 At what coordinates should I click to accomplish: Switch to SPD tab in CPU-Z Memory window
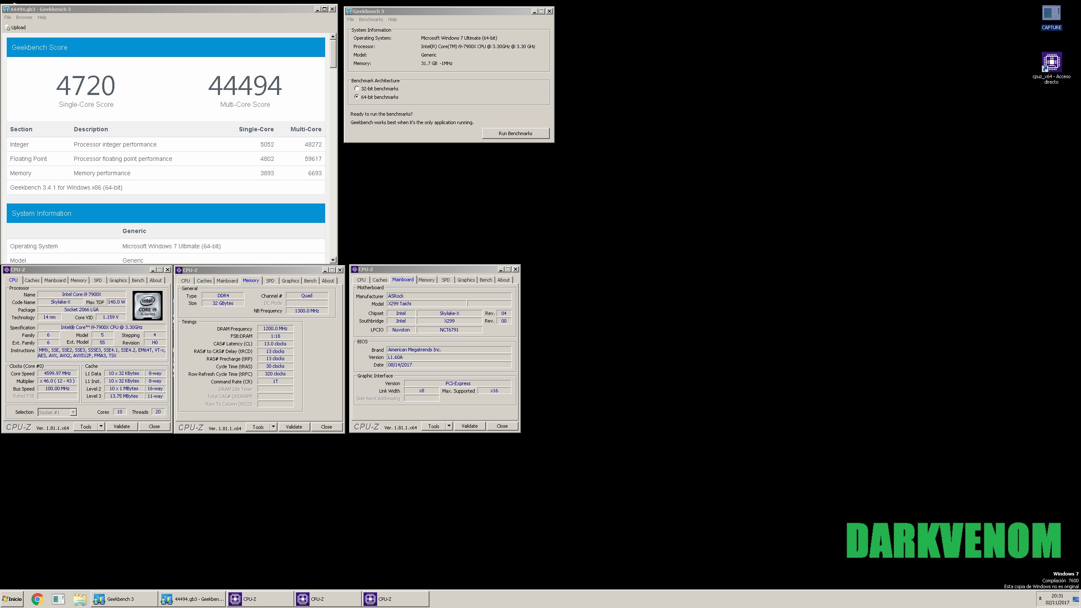tap(270, 281)
